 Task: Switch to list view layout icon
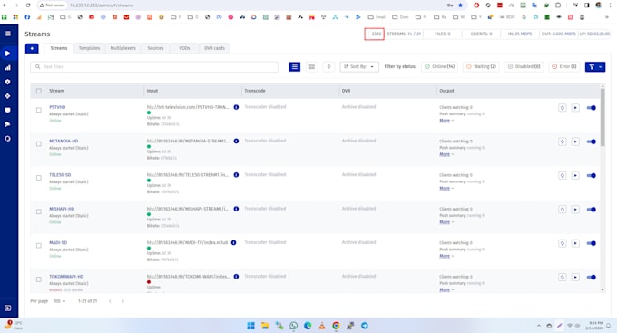(x=294, y=67)
